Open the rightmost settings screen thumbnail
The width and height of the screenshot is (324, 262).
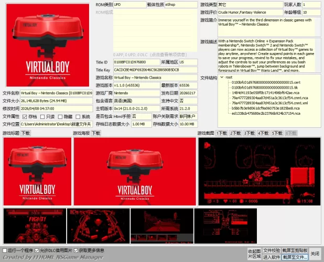(225, 226)
